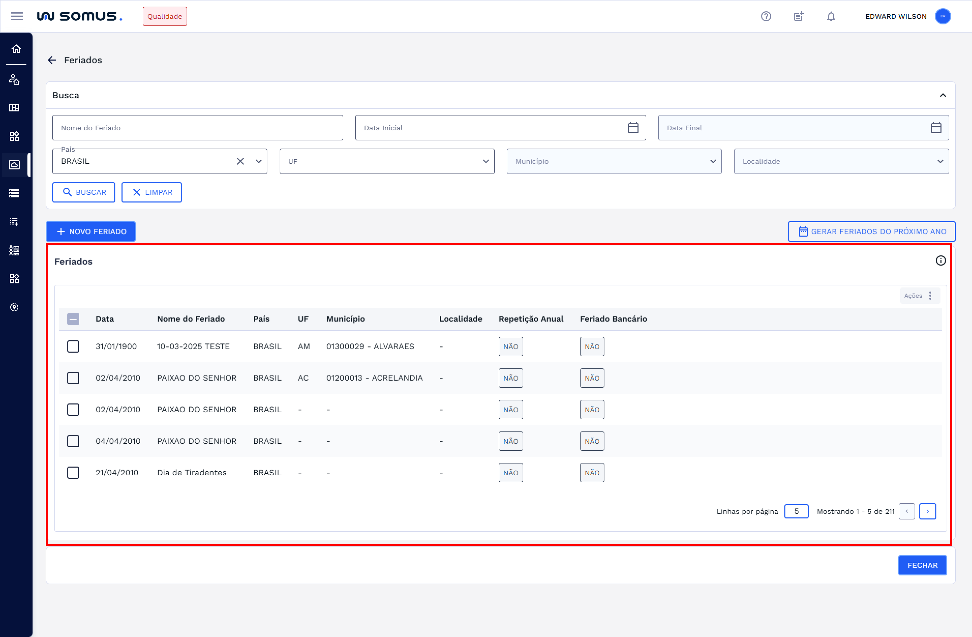Click the help question mark icon

point(766,16)
